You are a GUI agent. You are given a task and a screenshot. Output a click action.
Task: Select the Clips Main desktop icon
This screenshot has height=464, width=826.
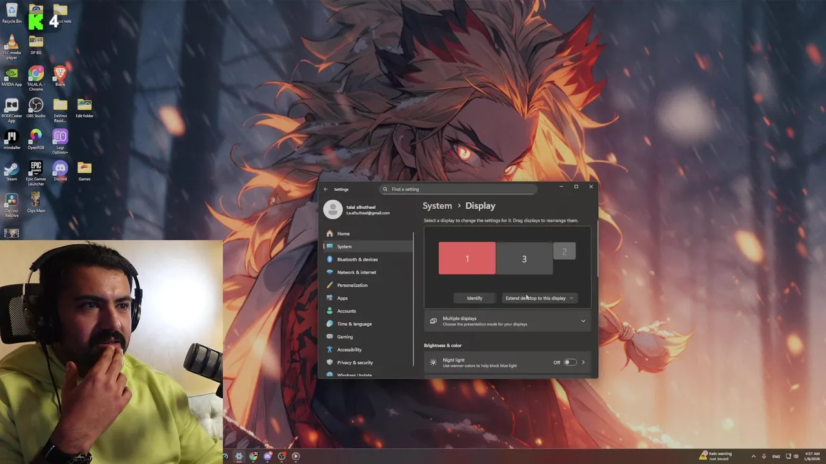pos(36,203)
